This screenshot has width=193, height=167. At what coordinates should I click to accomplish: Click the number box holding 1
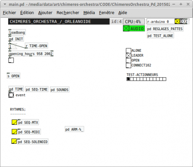13,46
